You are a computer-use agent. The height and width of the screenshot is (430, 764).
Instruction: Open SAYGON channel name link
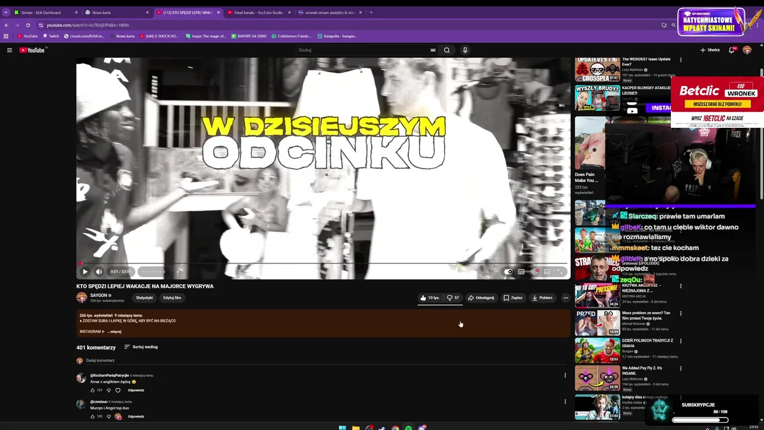coord(99,295)
